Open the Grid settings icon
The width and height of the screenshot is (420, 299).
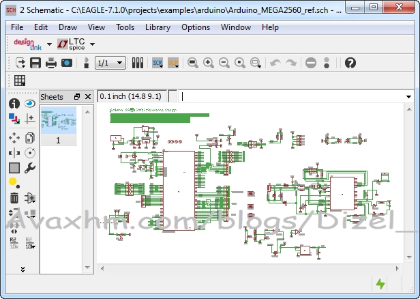click(x=20, y=81)
